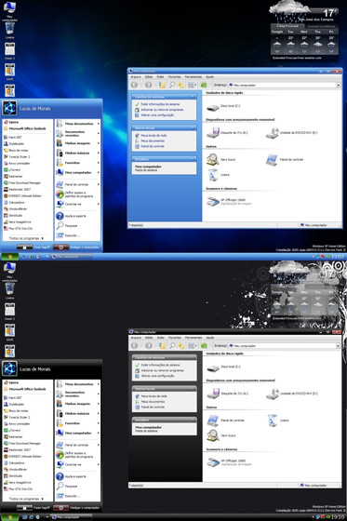Screen dimensions: 347x521
Task: Open Nero Scout in the blue-themed window
Action: 221,159
